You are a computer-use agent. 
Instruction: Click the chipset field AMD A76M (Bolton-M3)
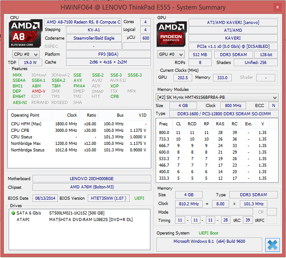[x=92, y=187]
